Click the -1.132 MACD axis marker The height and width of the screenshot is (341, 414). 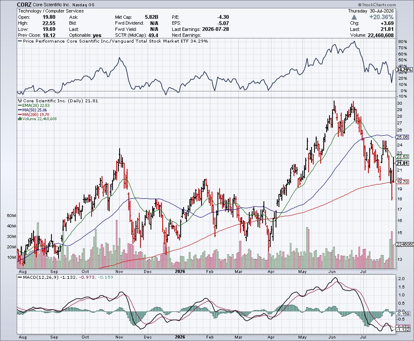click(x=404, y=330)
